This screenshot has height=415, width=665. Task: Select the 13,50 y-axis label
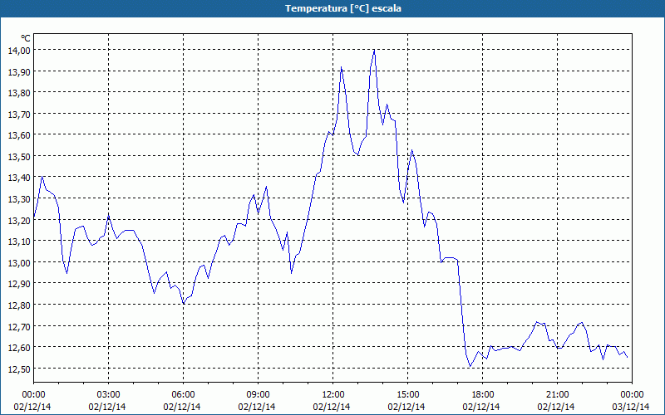click(x=19, y=156)
